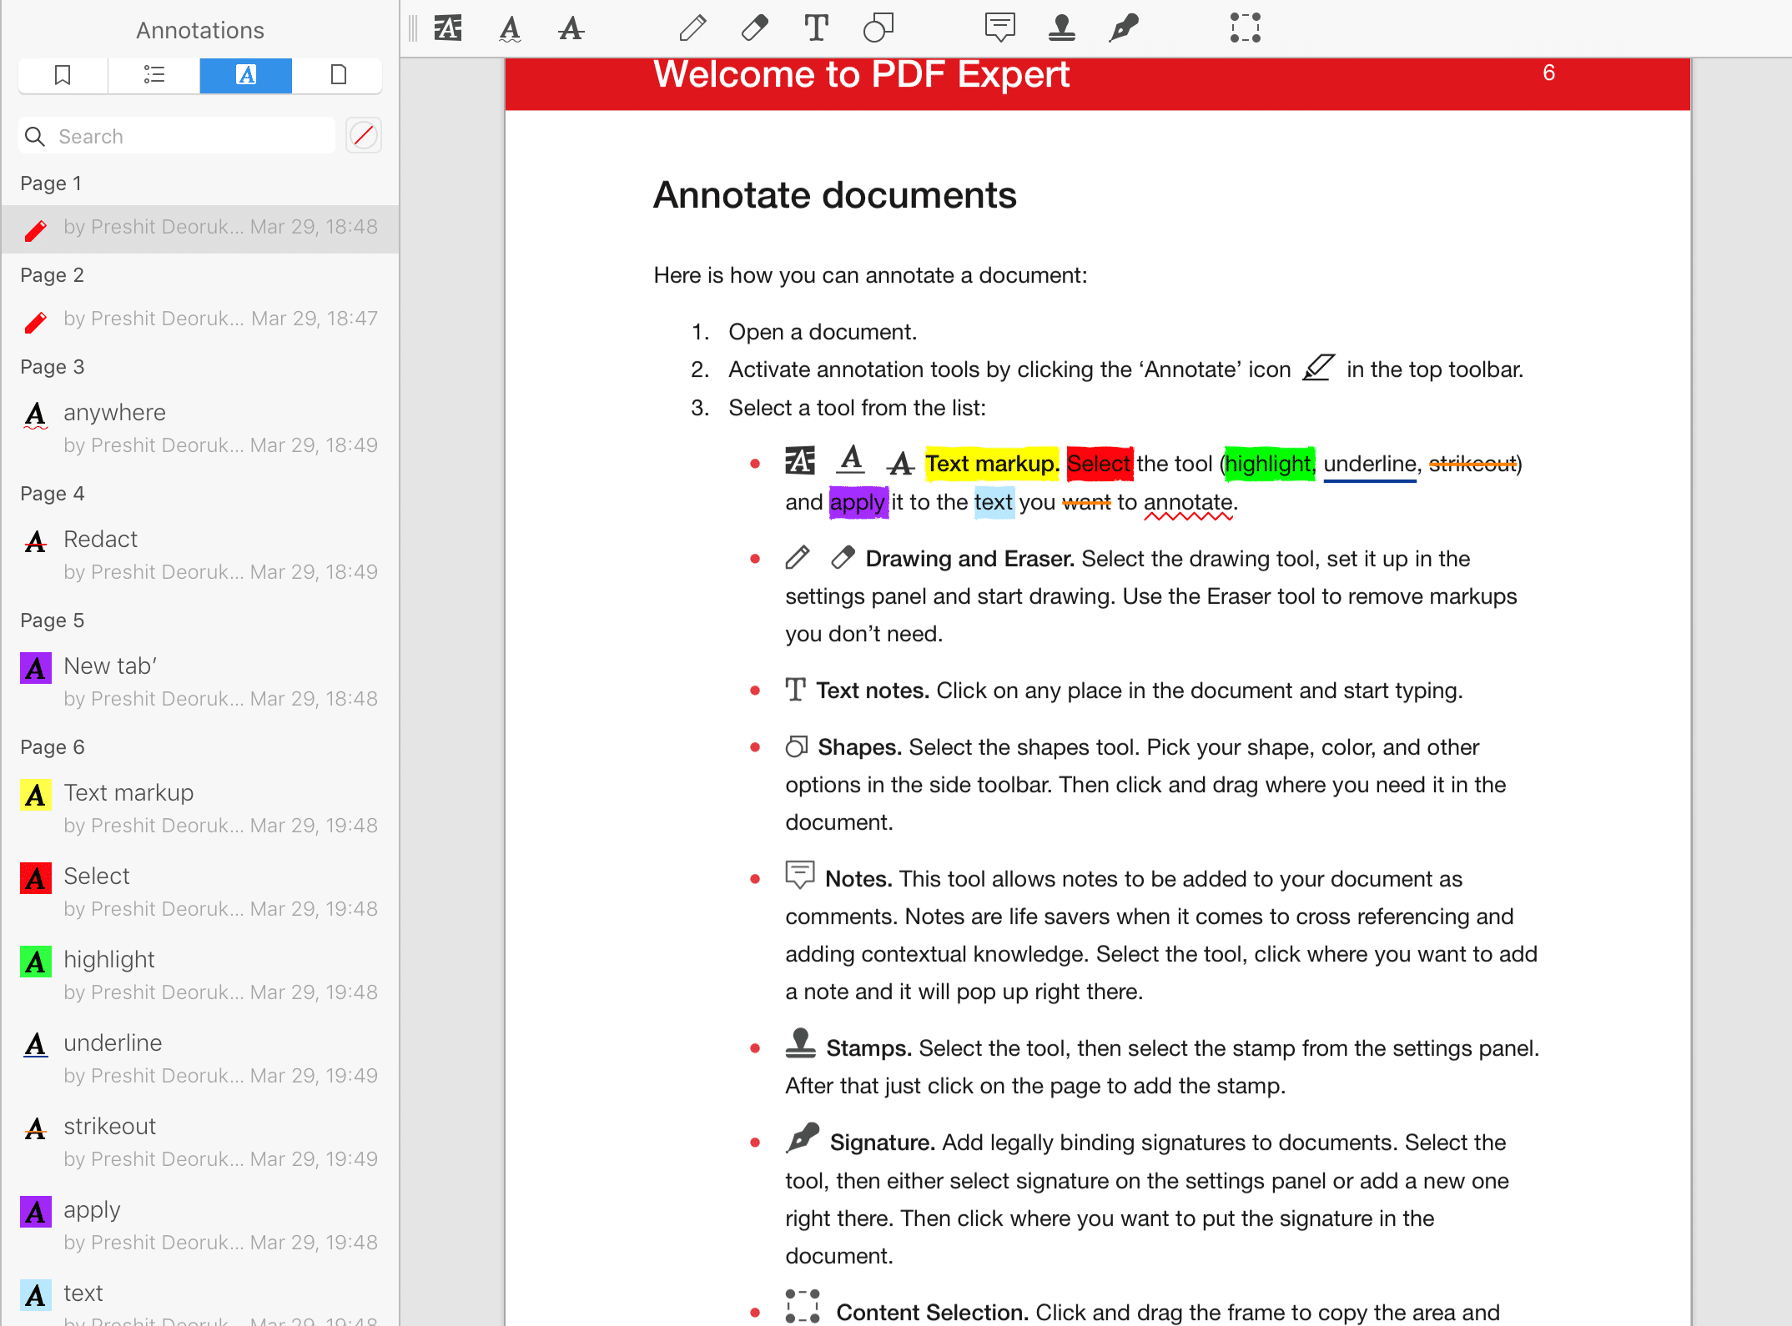Click the Annotations panel icon
Screen dimensions: 1792x1326
[x=245, y=74]
